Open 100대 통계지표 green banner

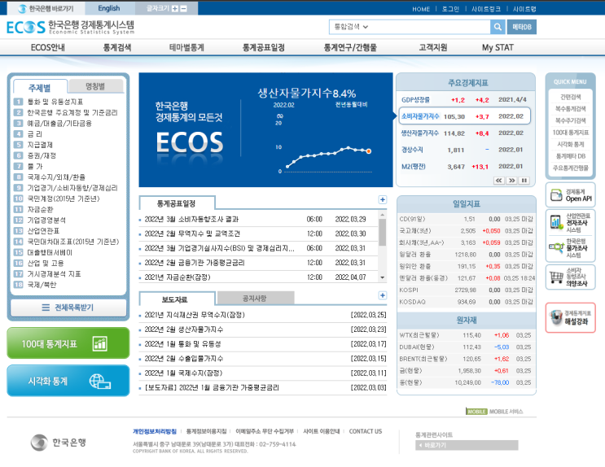click(68, 343)
